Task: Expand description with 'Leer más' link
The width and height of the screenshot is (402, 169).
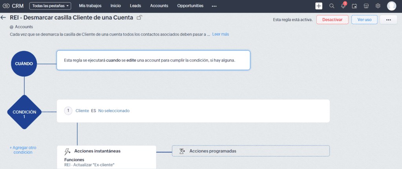Action: coord(221,35)
